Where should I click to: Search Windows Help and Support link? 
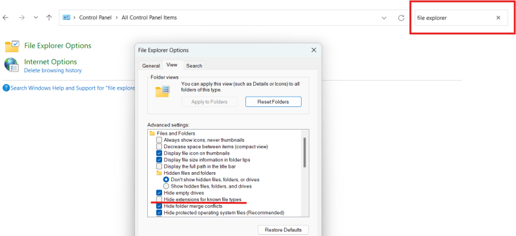click(73, 88)
